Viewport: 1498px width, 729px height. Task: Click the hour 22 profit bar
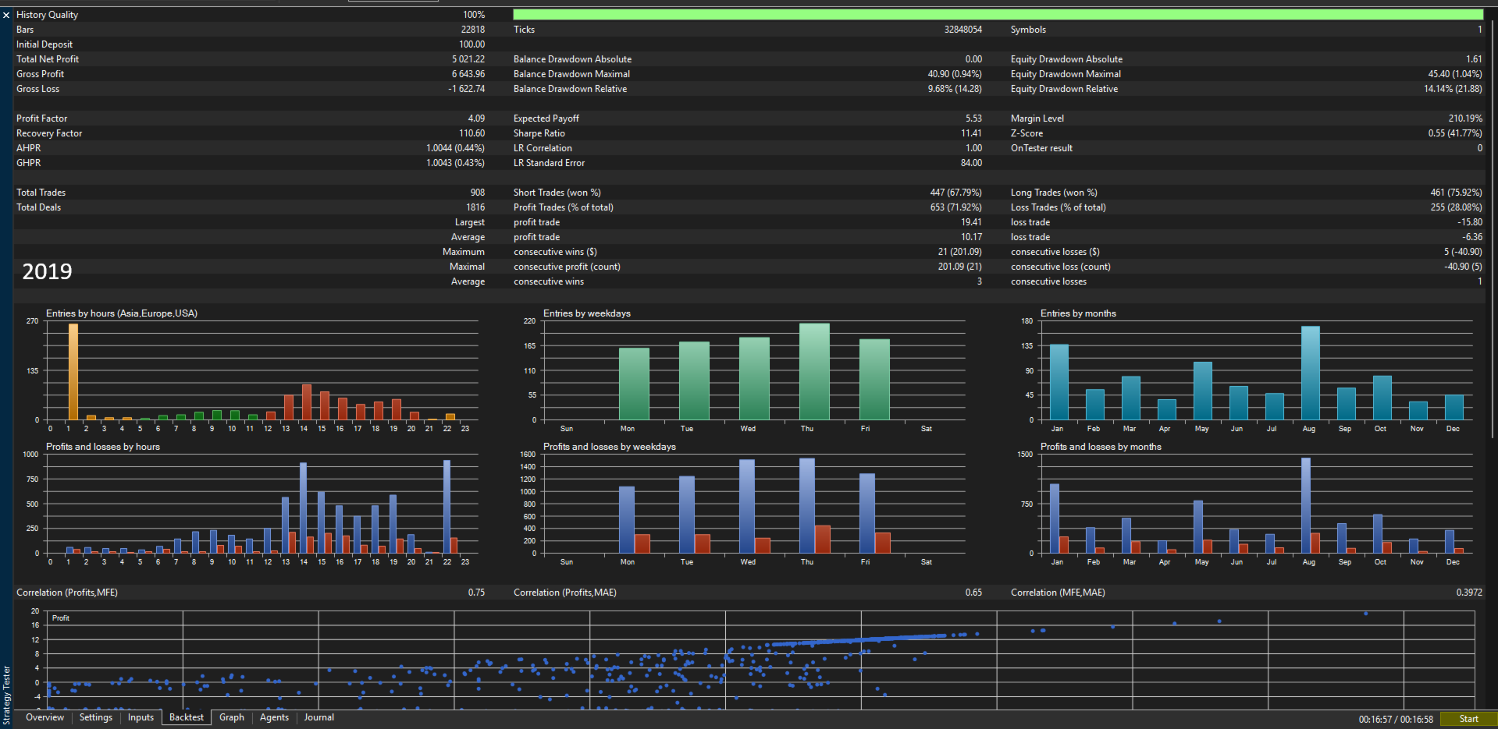coord(447,507)
